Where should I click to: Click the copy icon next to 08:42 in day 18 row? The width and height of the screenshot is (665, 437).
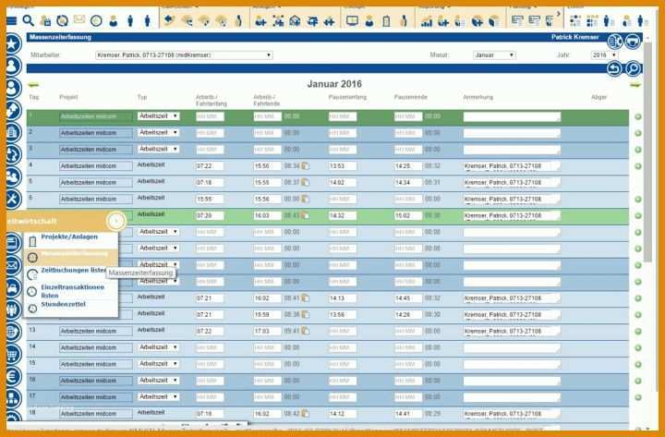[306, 413]
